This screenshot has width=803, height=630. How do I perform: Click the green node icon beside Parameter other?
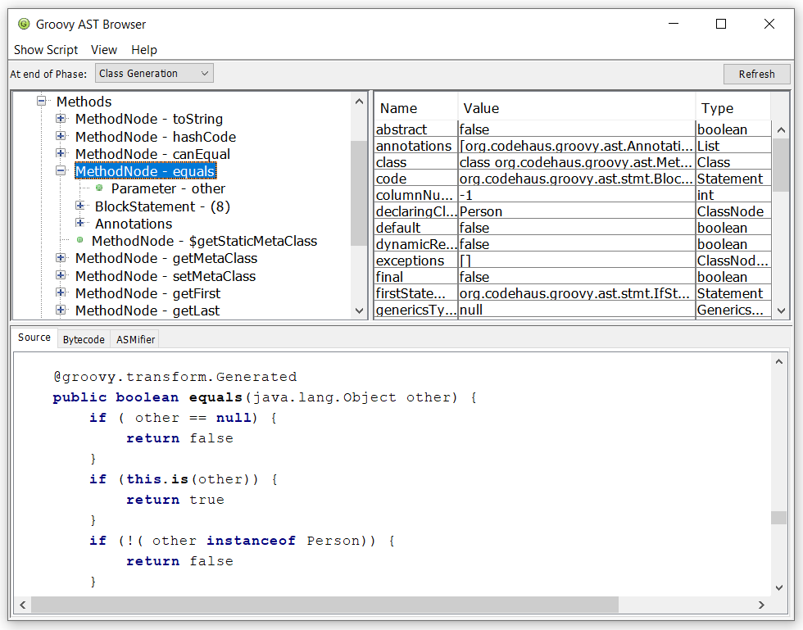tap(98, 188)
